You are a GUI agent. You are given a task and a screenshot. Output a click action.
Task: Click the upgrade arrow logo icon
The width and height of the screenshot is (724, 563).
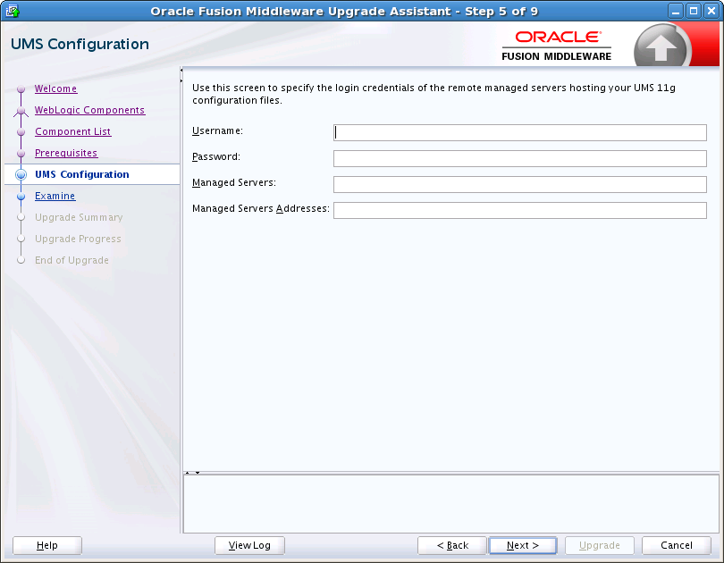pos(661,46)
